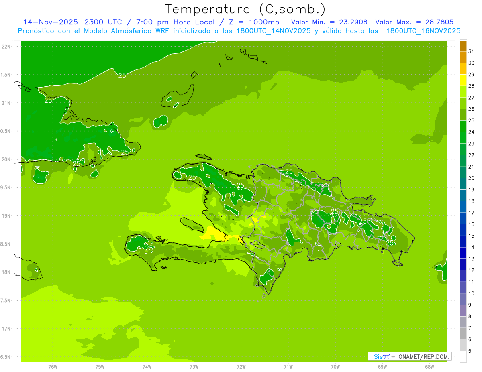Click the blue swatch between 16 and 17
Image resolution: width=482 pixels, height=372 pixels.
click(463, 218)
